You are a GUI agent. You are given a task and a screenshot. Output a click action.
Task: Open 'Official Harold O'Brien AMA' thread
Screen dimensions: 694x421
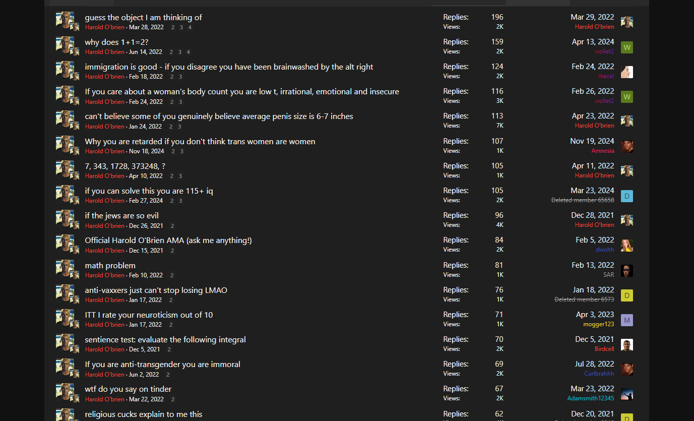pos(168,240)
